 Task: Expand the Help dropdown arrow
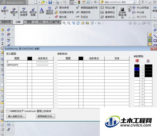click(146, 2)
